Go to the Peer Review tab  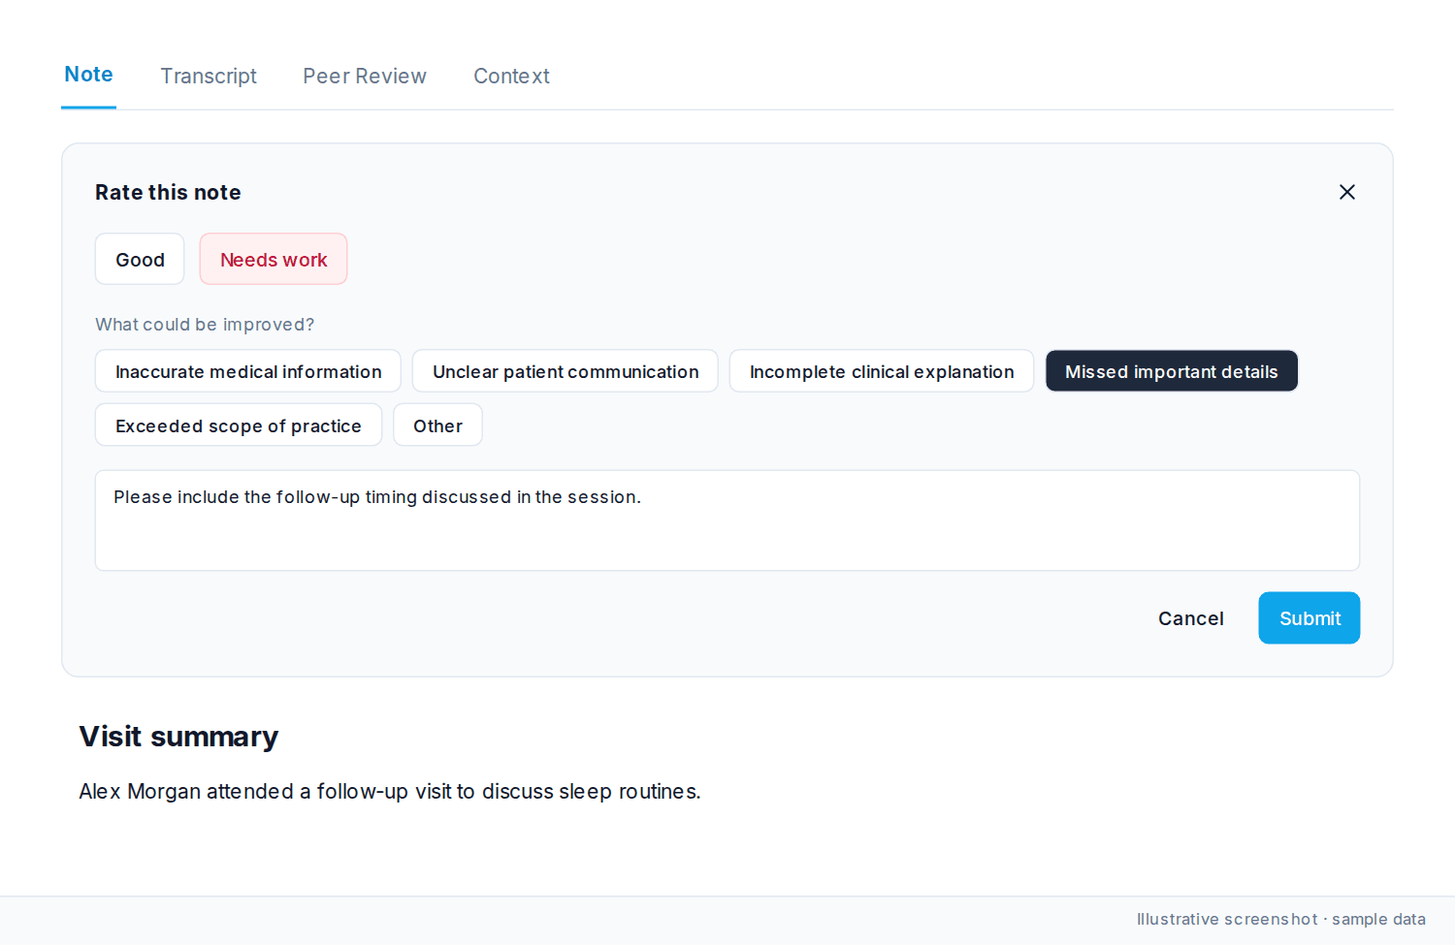(365, 76)
